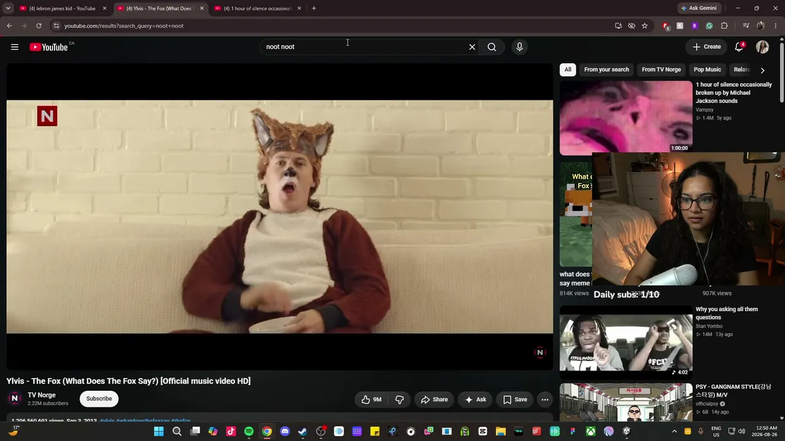Viewport: 785px width, 441px height.
Task: Select the All filter chip
Action: [x=568, y=70]
